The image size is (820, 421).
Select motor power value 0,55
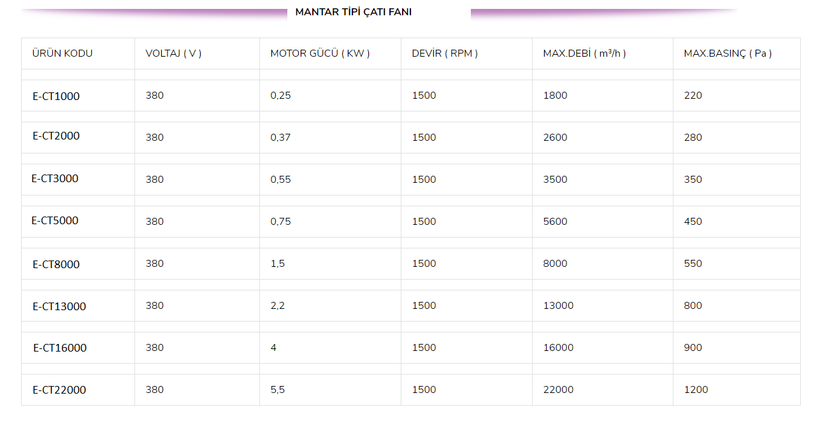click(280, 180)
